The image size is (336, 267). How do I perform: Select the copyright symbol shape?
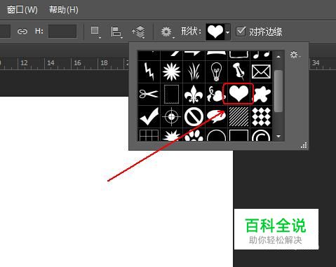(261, 135)
